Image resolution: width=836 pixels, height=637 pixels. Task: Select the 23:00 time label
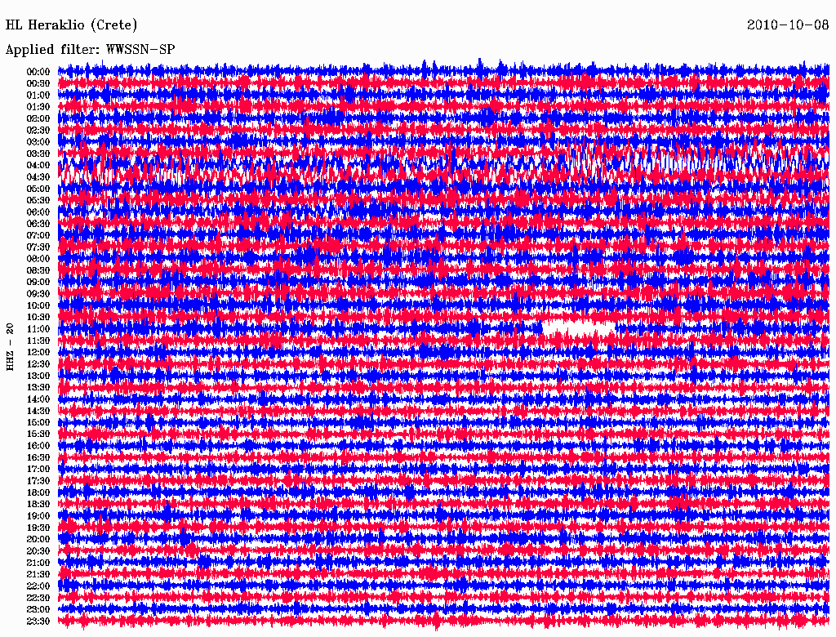tap(38, 610)
